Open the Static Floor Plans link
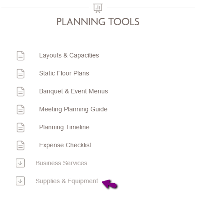This screenshot has width=198, height=198. [x=64, y=73]
